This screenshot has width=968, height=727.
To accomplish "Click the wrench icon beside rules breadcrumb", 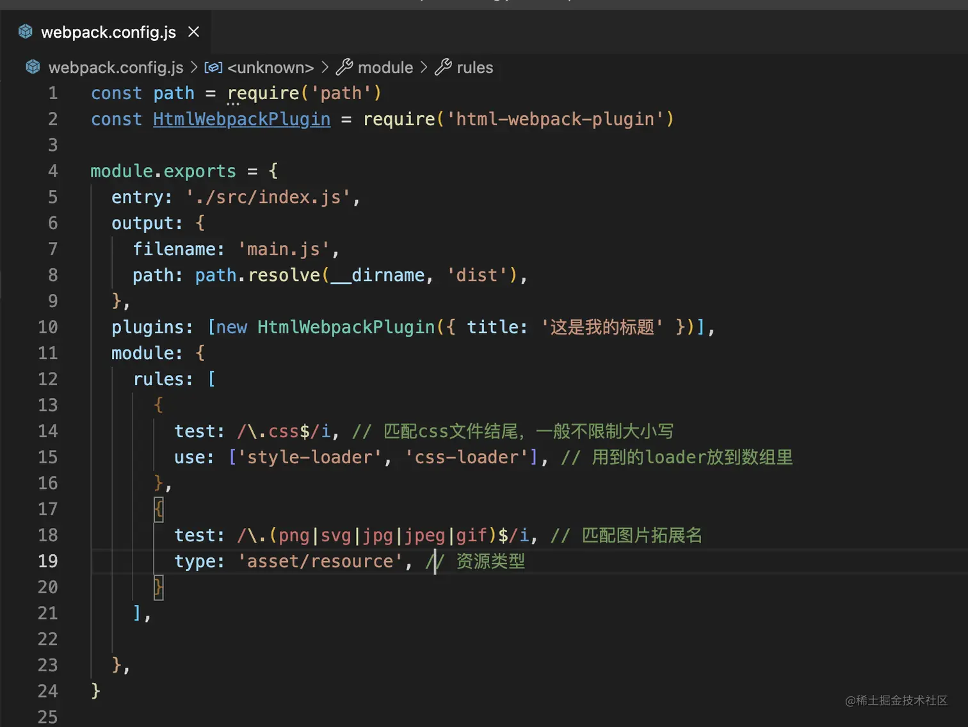I will point(443,67).
